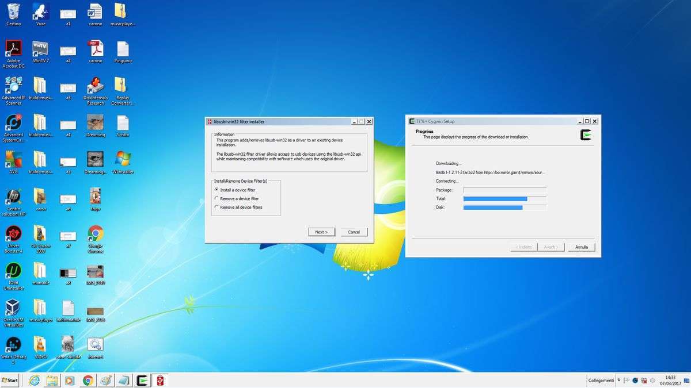Click the Avanti button in Cygwin Setup
Image resolution: width=691 pixels, height=388 pixels.
click(550, 247)
